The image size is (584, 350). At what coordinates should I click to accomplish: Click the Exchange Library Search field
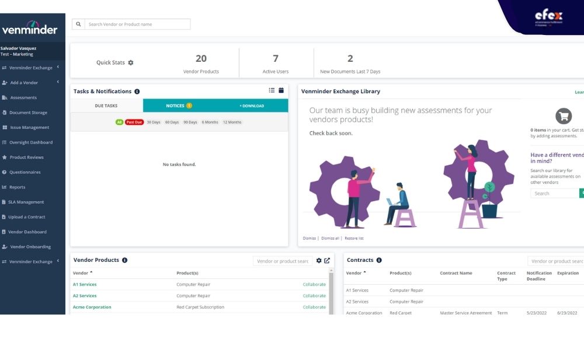pyautogui.click(x=555, y=194)
